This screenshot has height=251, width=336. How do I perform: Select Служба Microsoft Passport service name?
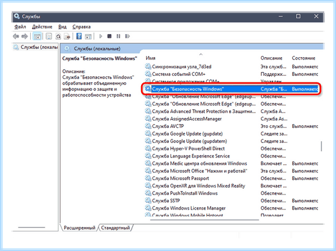pos(180,178)
